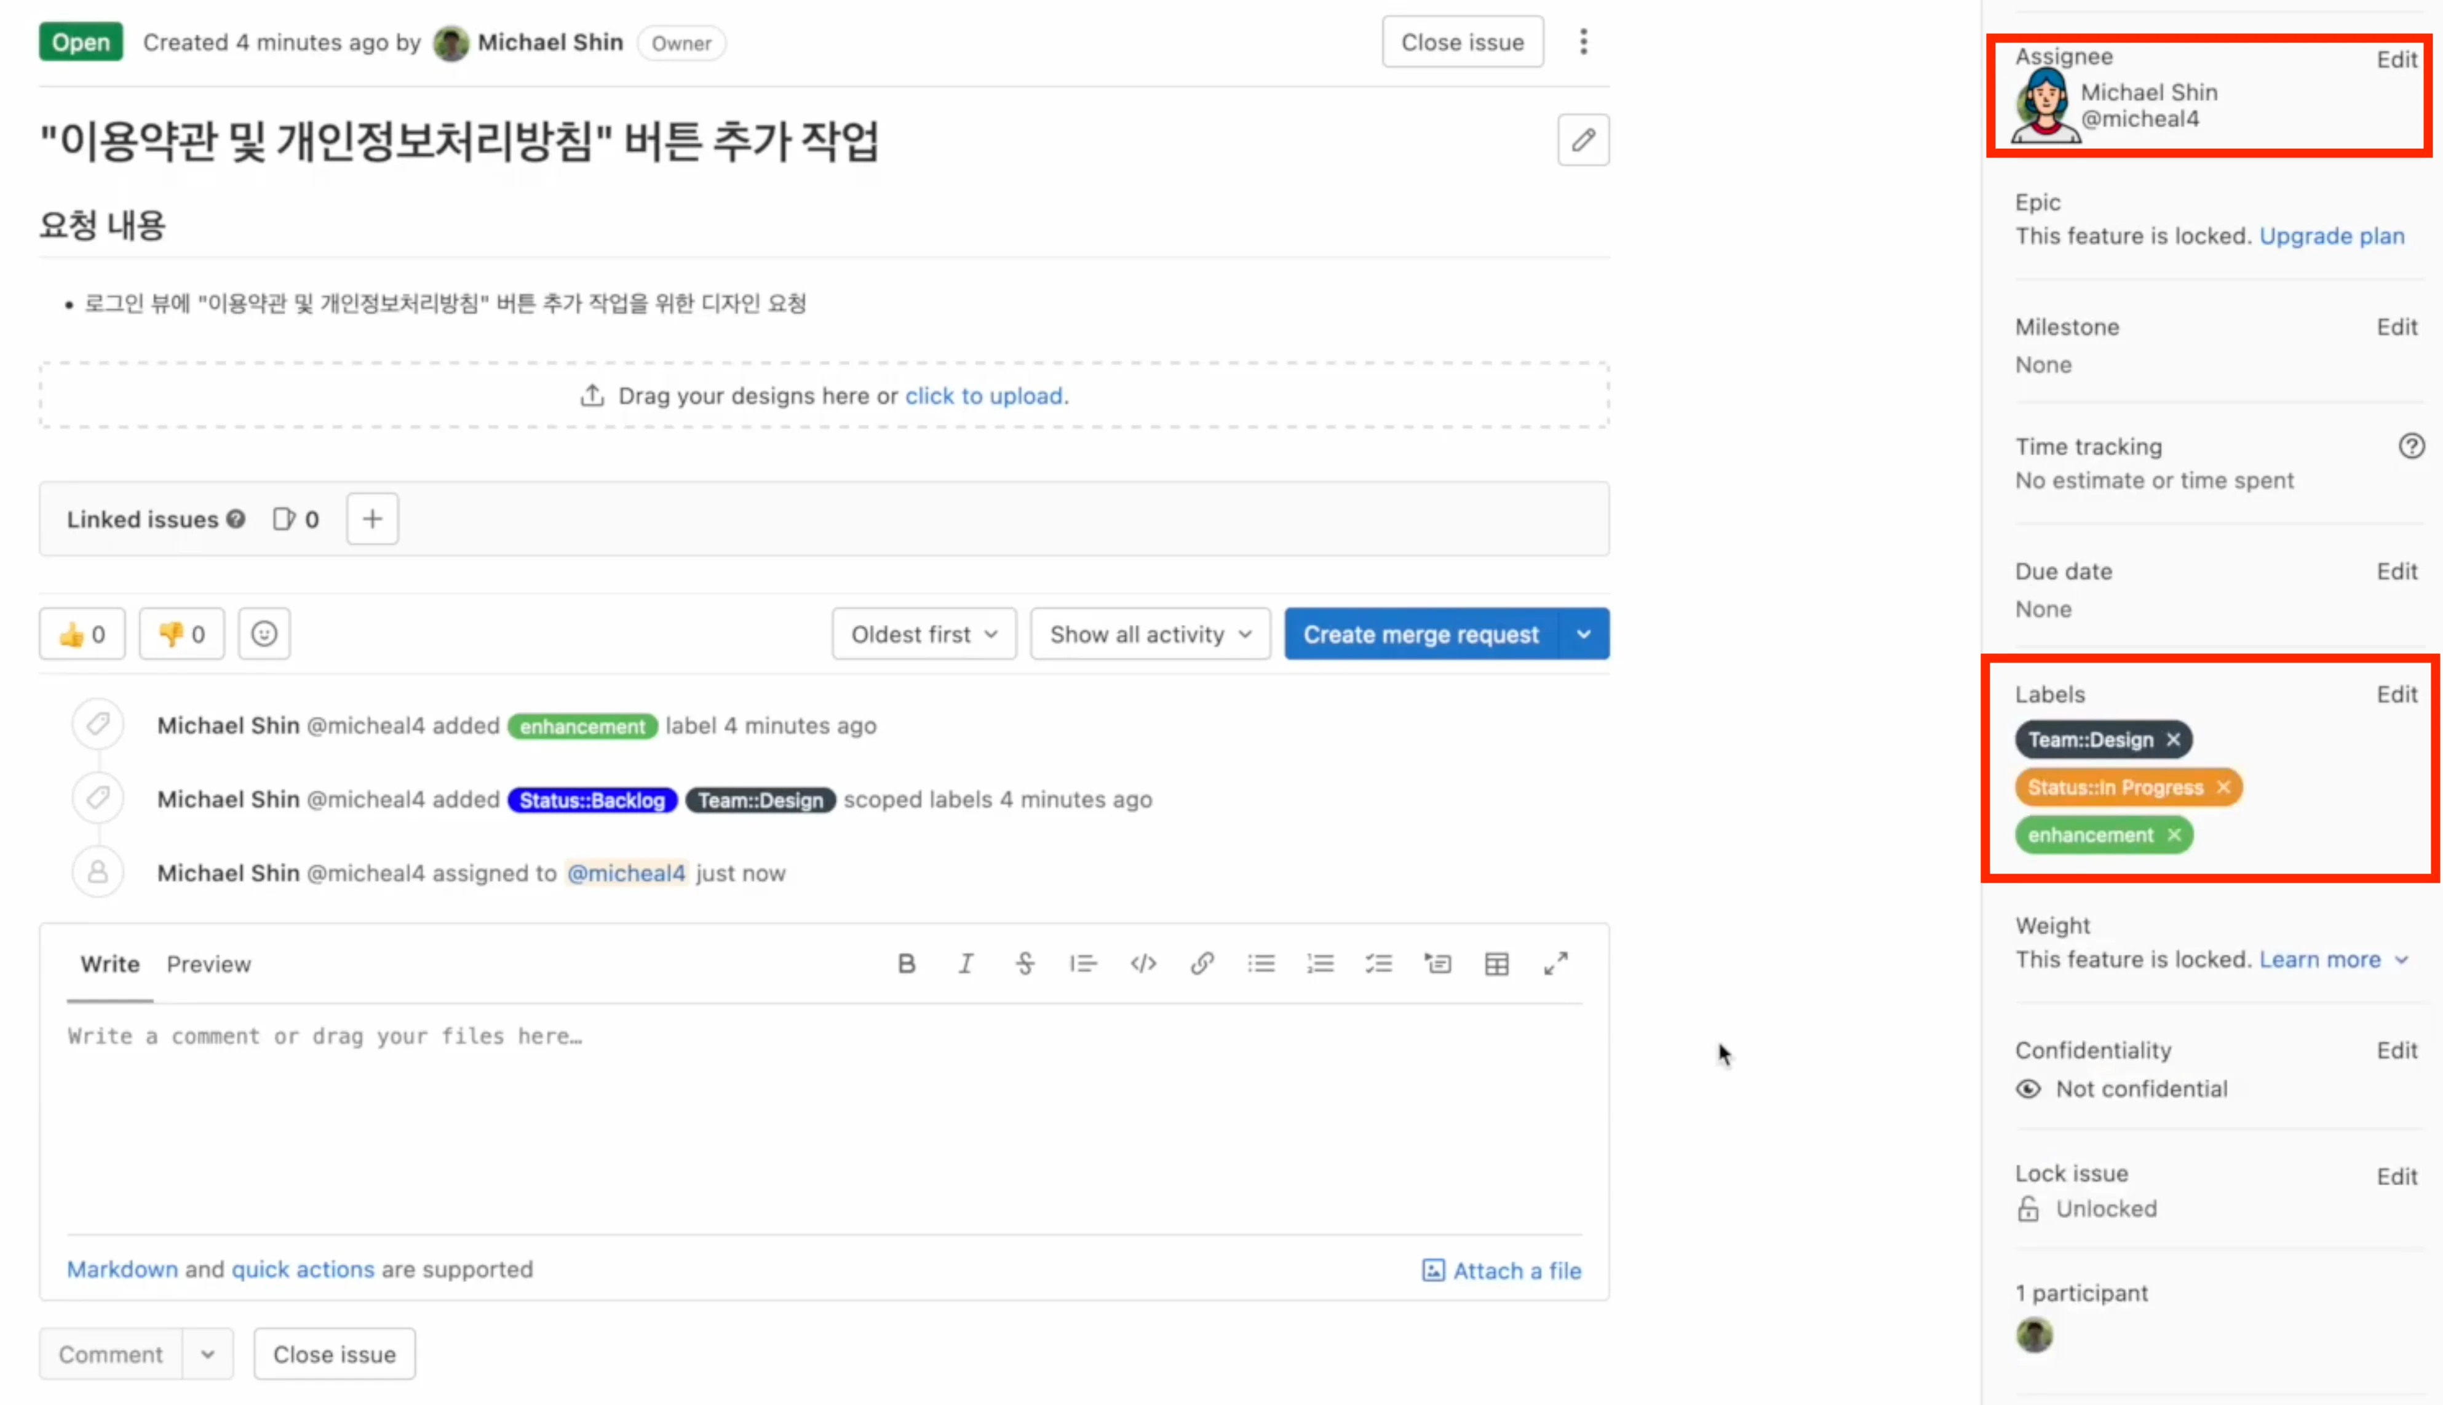Image resolution: width=2443 pixels, height=1405 pixels.
Task: Remove the Team::Design label
Action: click(x=2173, y=739)
